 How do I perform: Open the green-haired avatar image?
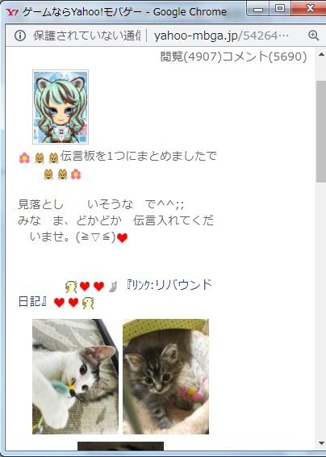pyautogui.click(x=61, y=107)
